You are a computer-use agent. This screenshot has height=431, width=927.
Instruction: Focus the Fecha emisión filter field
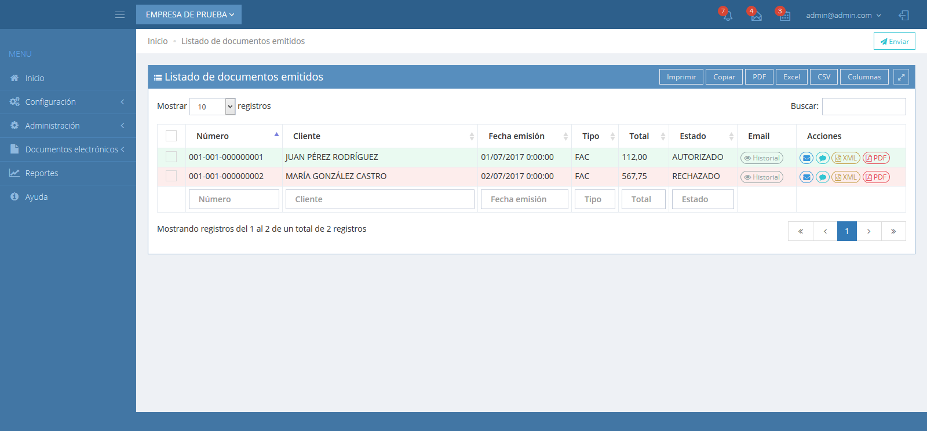point(524,199)
